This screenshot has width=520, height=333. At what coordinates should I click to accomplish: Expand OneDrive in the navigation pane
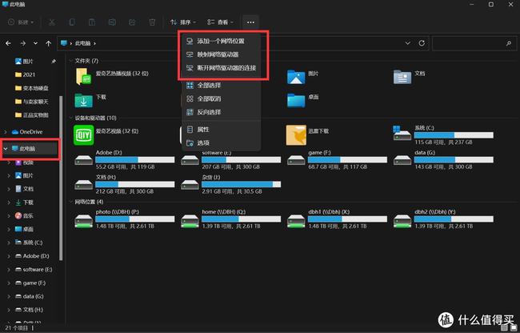coord(6,131)
